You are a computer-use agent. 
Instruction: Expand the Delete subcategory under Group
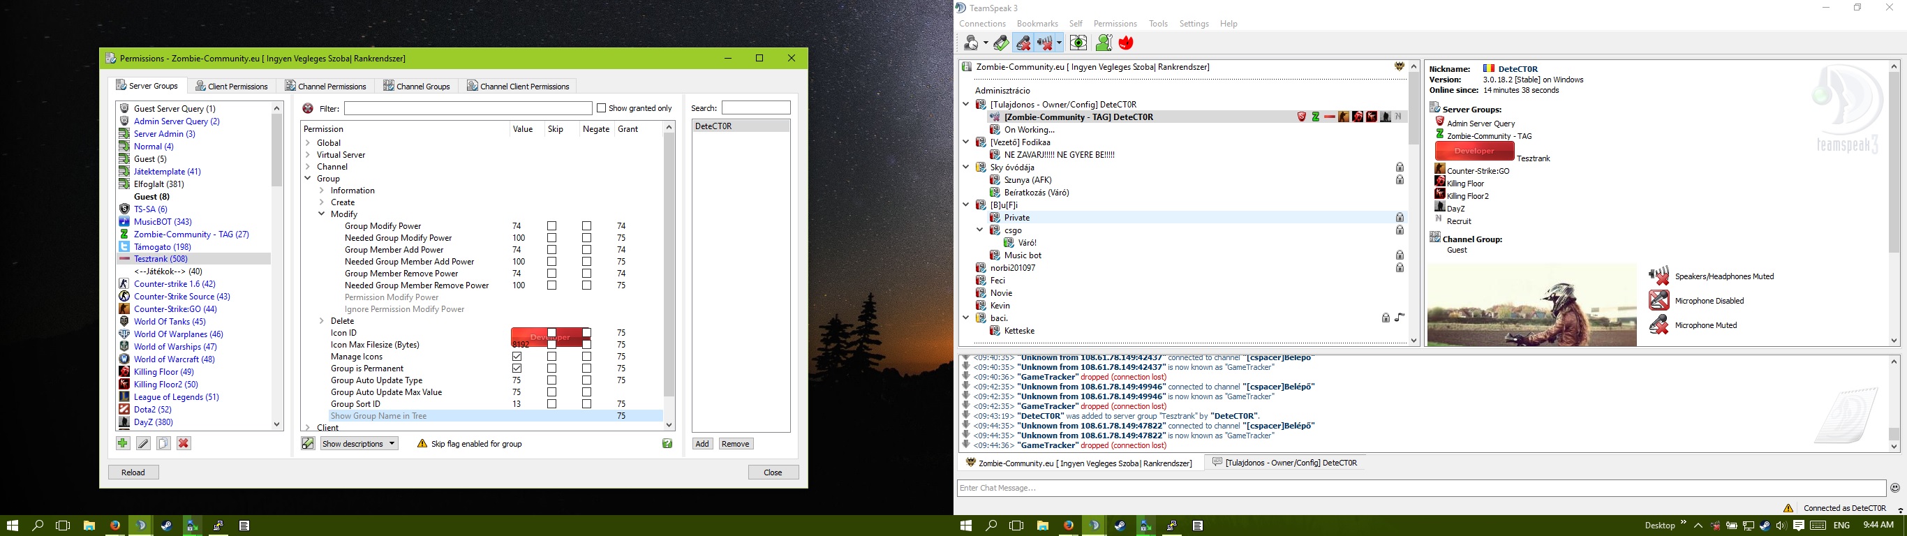321,320
